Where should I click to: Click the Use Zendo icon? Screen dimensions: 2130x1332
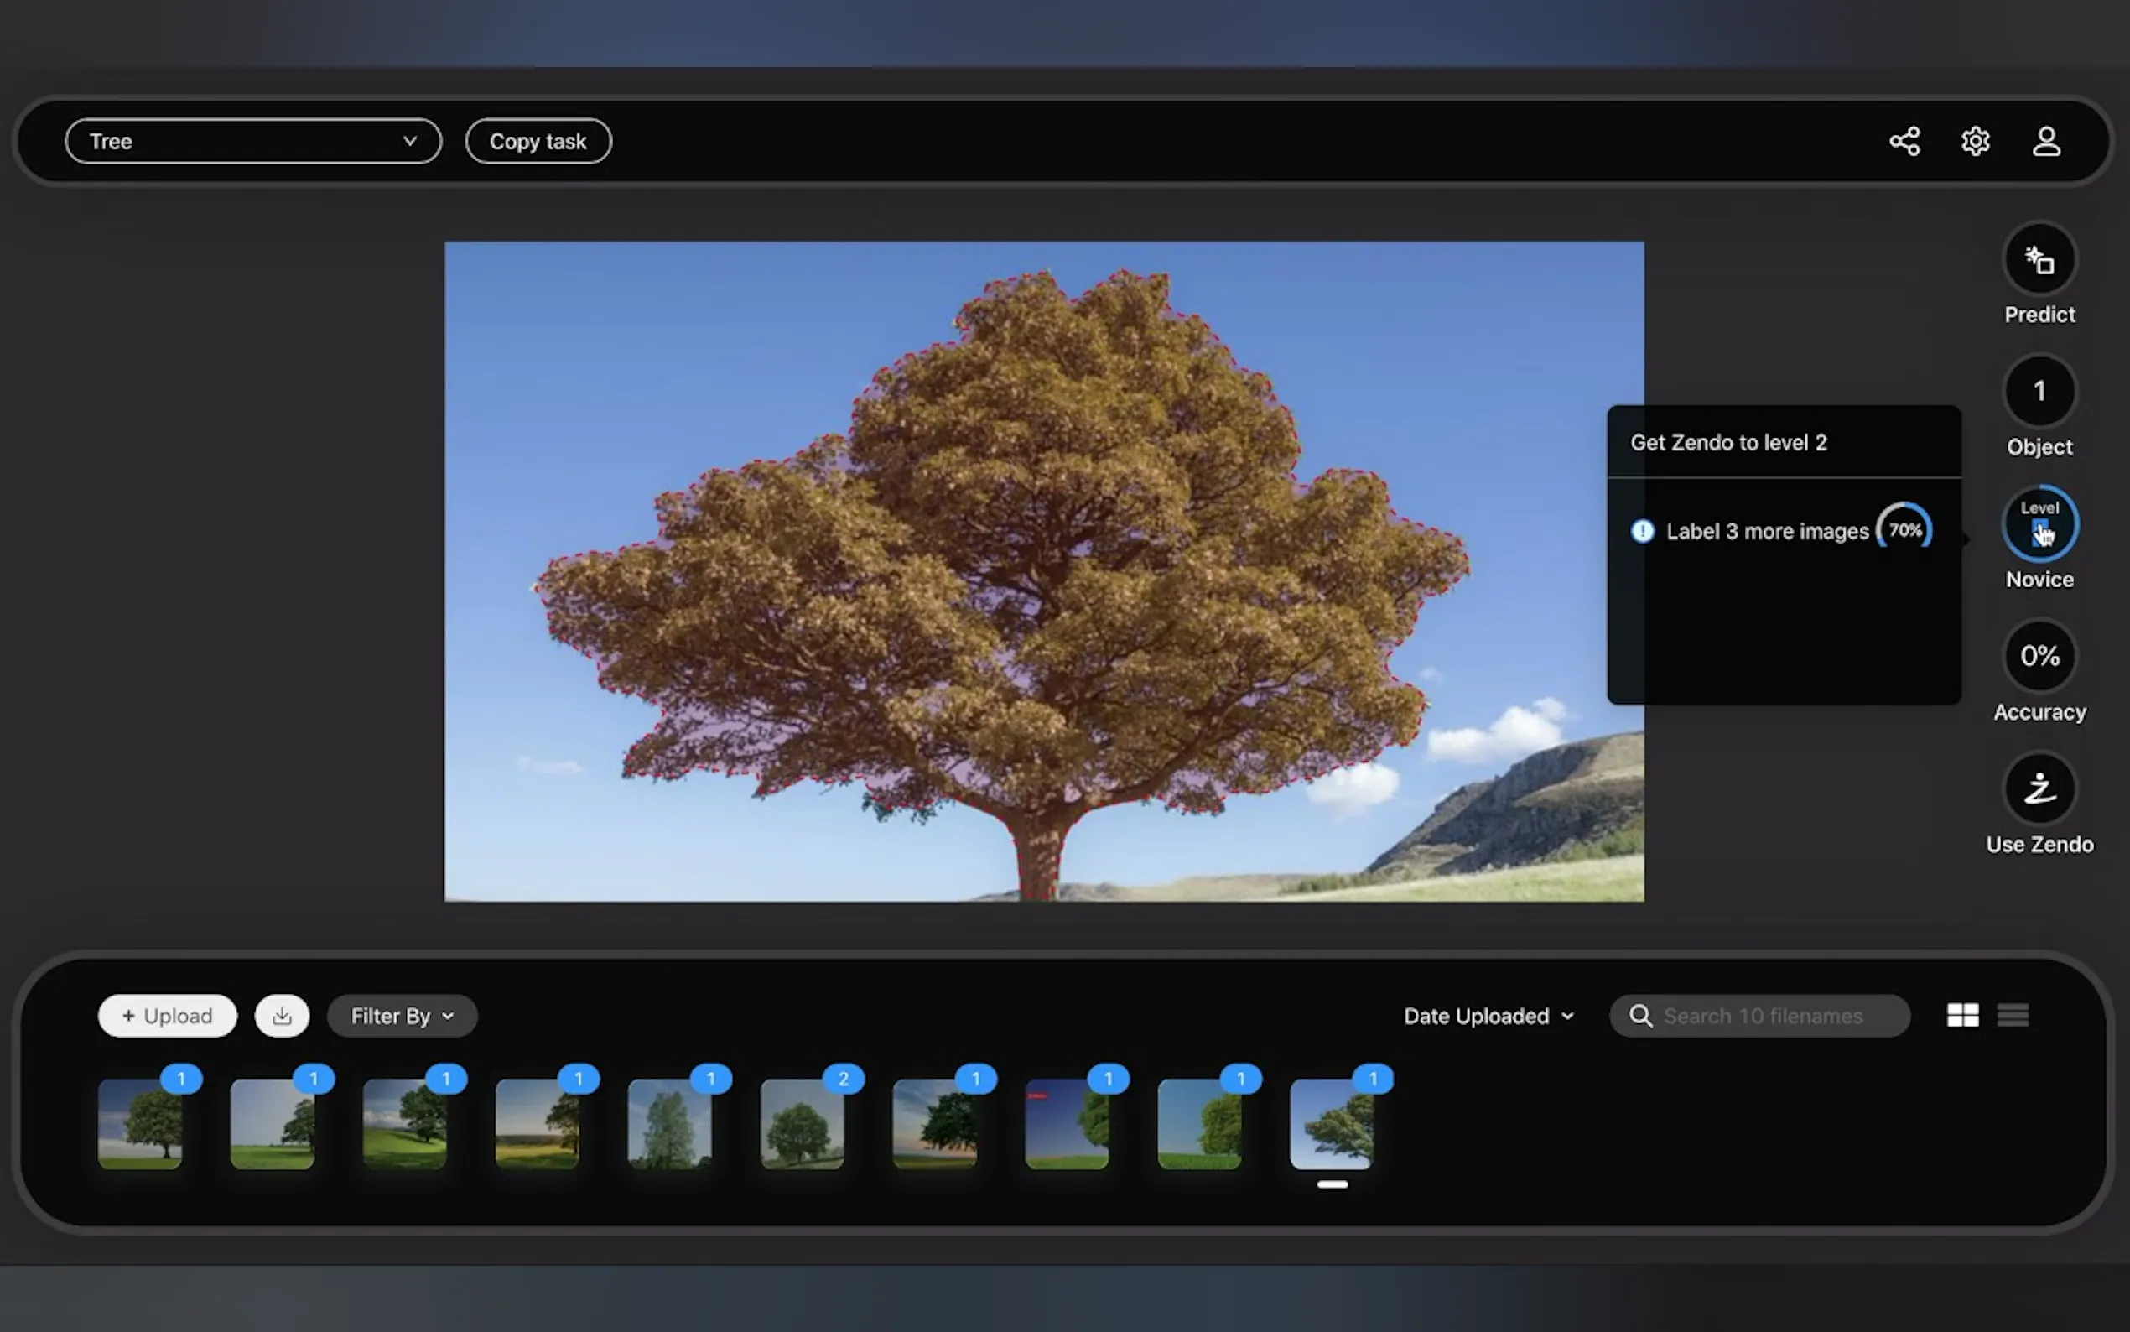pos(2039,789)
